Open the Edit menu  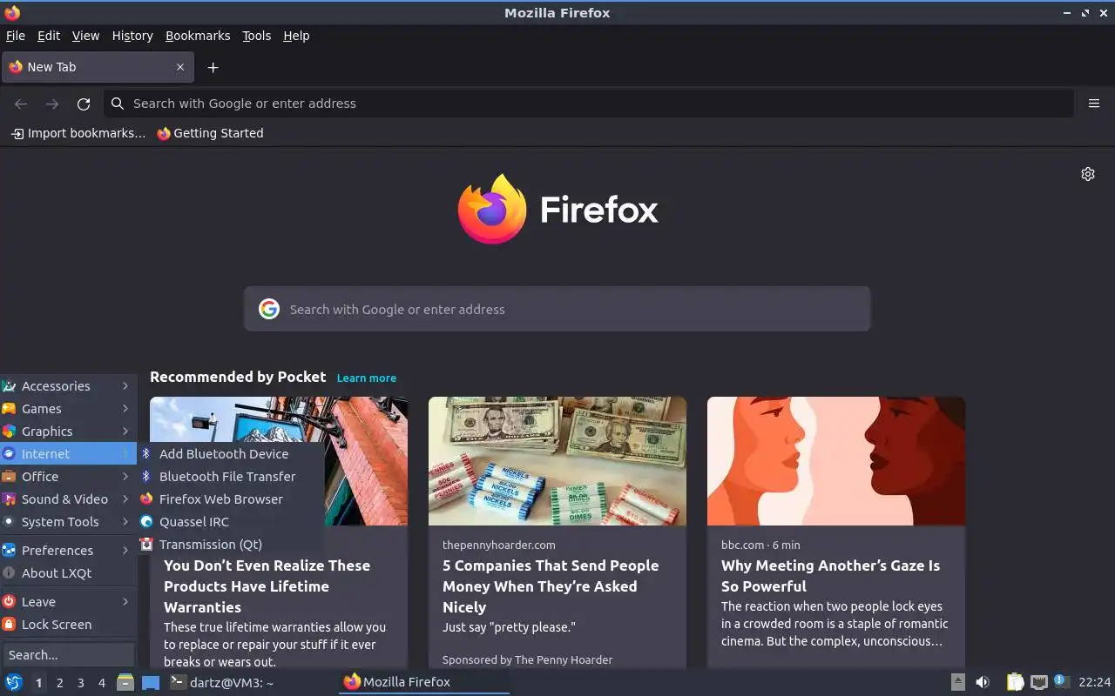(49, 36)
